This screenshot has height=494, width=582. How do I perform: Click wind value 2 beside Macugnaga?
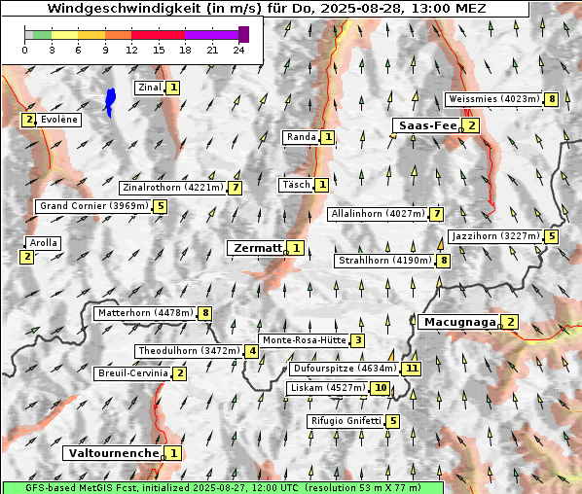pyautogui.click(x=510, y=322)
